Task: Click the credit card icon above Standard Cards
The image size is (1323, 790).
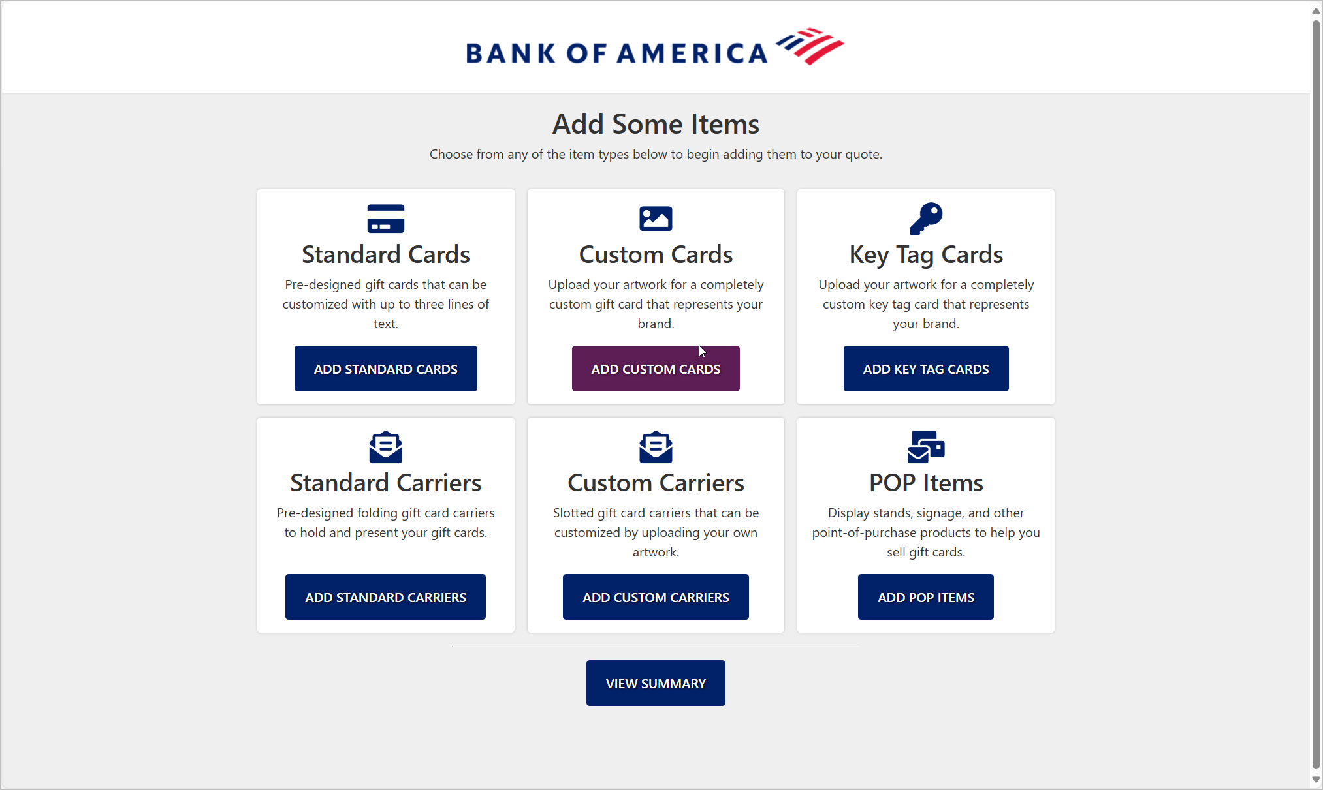Action: pyautogui.click(x=385, y=219)
